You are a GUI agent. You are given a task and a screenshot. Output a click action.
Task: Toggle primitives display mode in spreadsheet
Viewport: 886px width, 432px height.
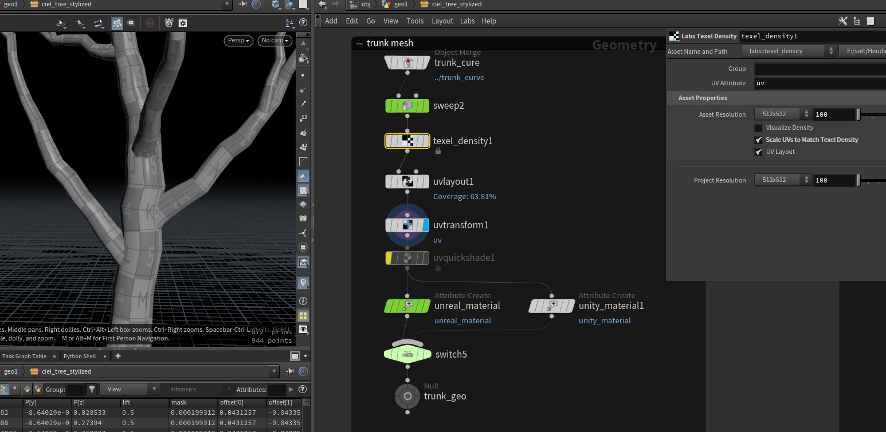coord(27,389)
